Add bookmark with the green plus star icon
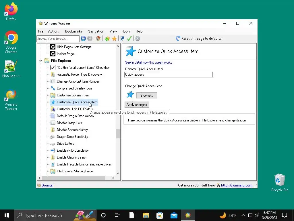Image resolution: width=294 pixels, height=221 pixels. click(107, 39)
